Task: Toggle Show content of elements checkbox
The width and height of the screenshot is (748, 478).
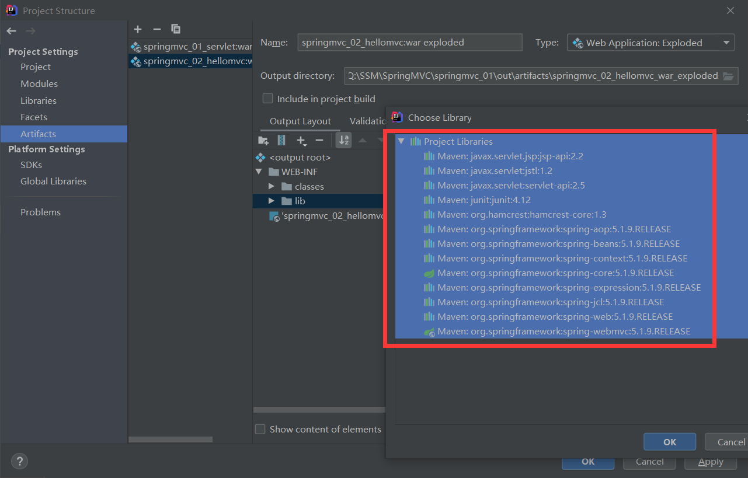Action: (x=260, y=429)
